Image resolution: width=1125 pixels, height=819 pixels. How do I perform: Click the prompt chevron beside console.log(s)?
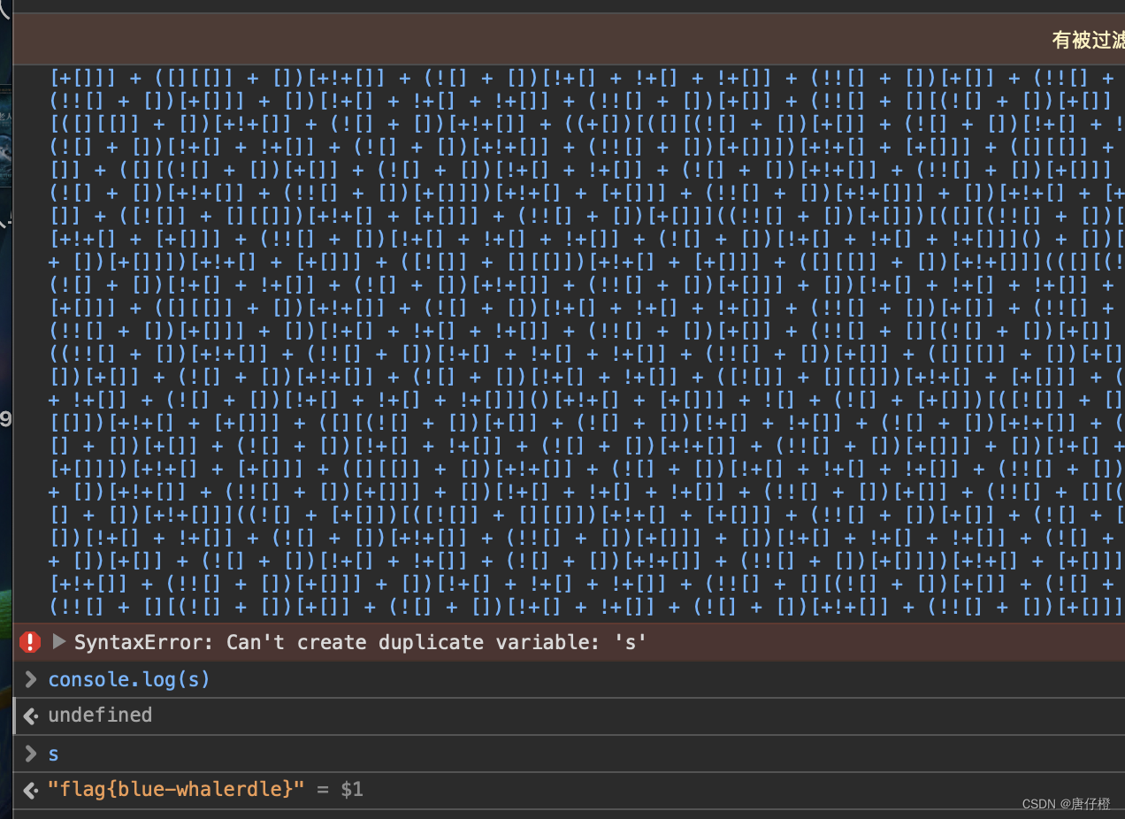(x=31, y=679)
